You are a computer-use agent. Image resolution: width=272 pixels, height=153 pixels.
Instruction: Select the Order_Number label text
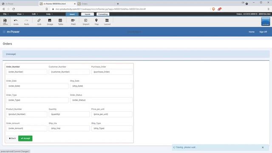pos(13,67)
